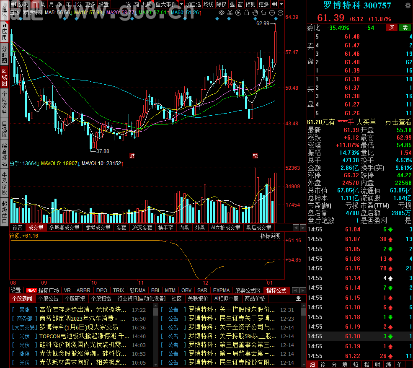This screenshot has width=413, height=368.
Task: Open the 九转 indicator
Action: click(147, 4)
